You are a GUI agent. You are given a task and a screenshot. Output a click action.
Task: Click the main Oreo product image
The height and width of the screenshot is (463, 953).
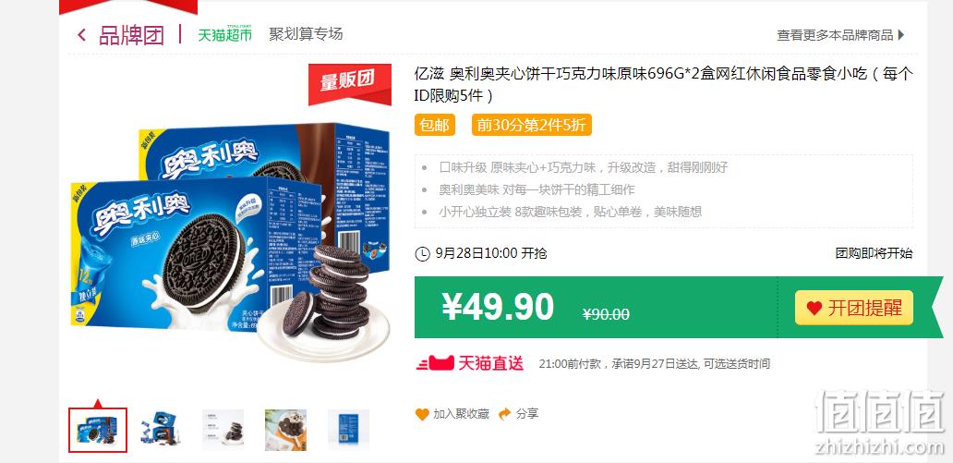pos(231,238)
